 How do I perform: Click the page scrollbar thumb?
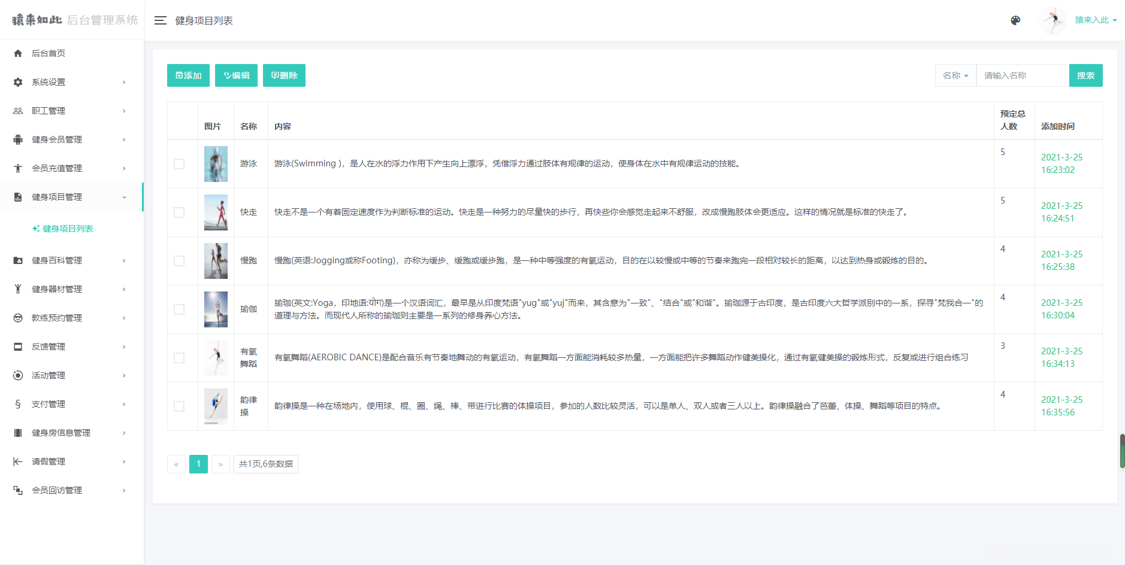(x=1122, y=451)
